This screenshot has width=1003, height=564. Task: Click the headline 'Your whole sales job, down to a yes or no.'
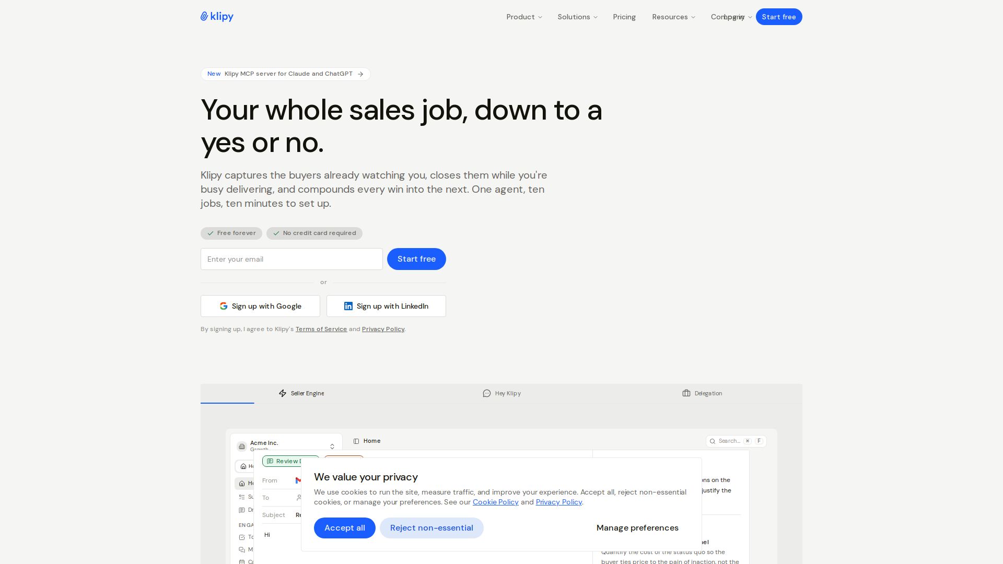pos(402,126)
